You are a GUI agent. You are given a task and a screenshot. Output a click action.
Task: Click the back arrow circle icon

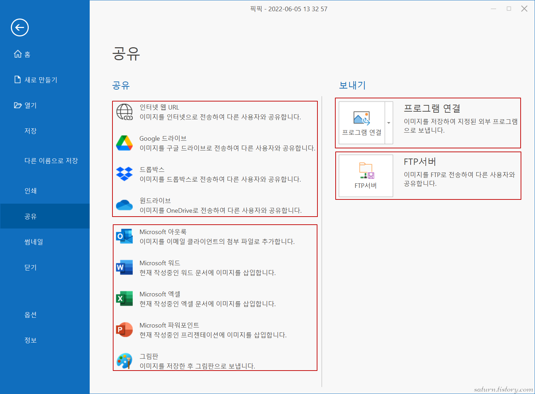pyautogui.click(x=20, y=27)
